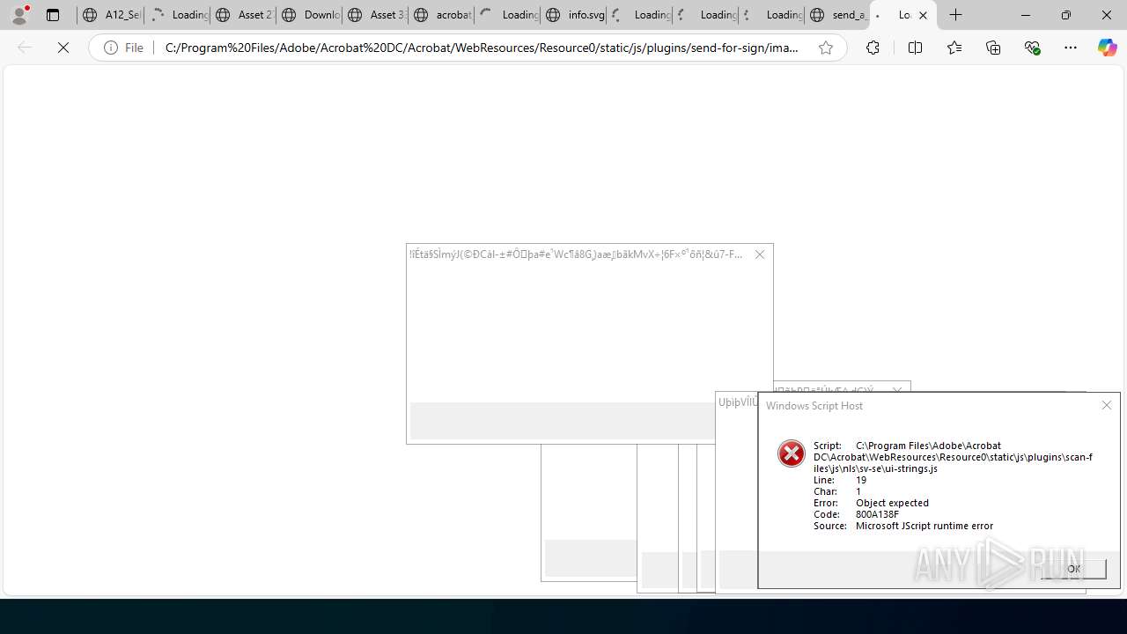1127x634 pixels.
Task: Open the Copilot sidebar icon
Action: click(1108, 48)
